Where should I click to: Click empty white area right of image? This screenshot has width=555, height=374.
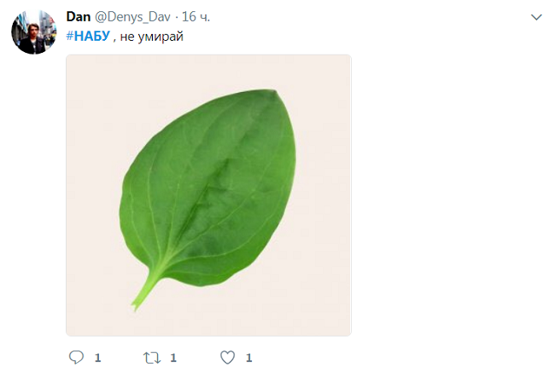(x=444, y=196)
